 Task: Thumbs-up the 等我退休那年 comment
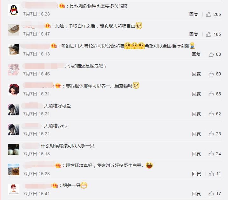pos(211,94)
